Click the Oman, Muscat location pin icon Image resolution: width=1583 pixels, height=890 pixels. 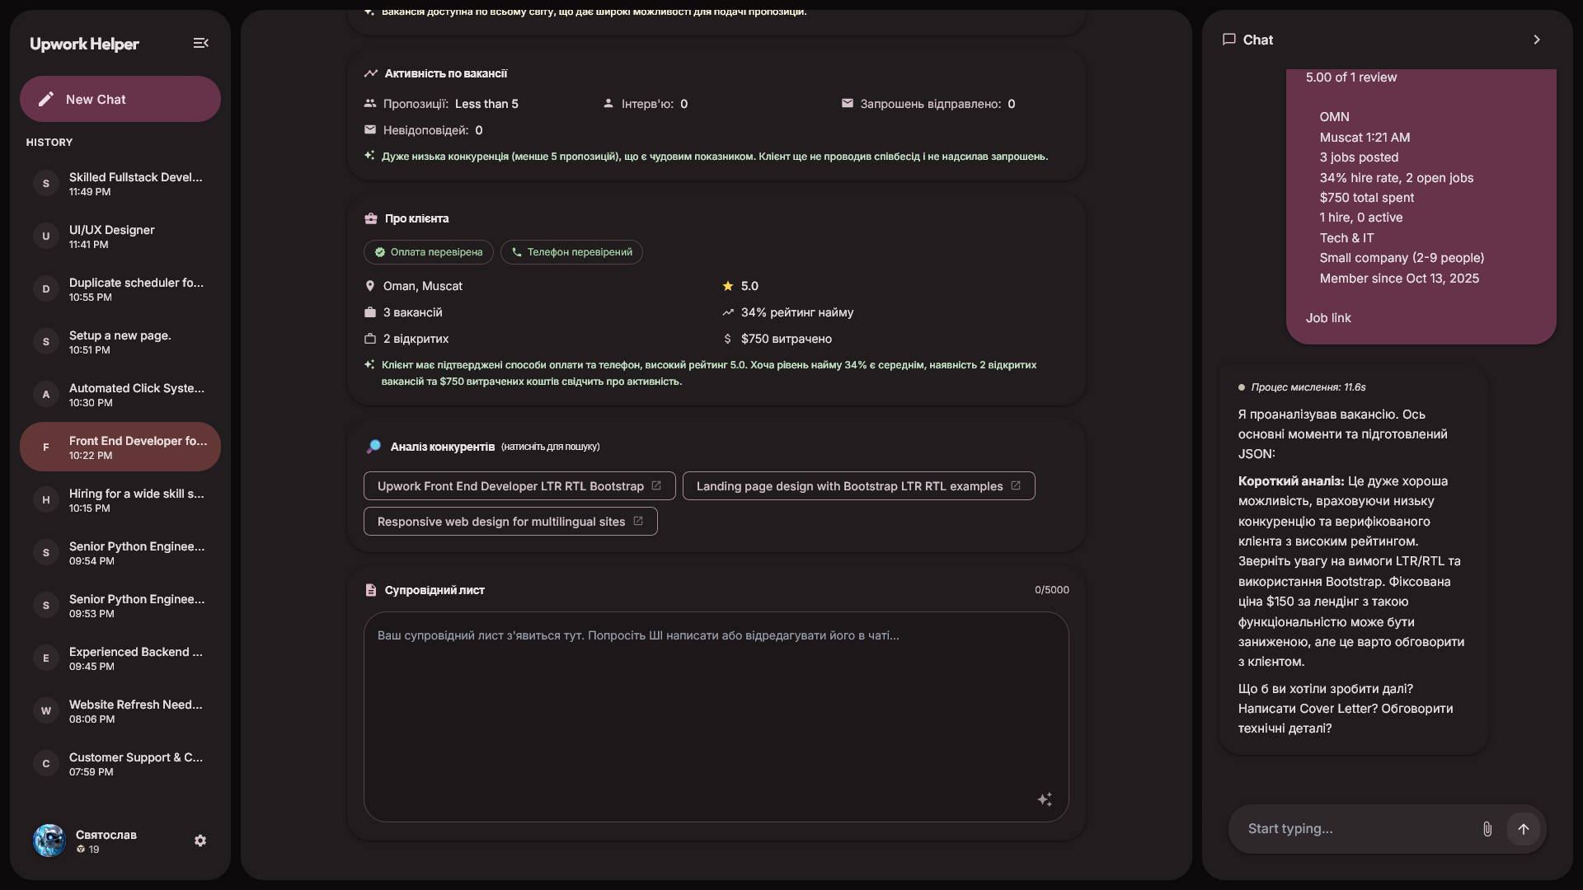tap(369, 286)
